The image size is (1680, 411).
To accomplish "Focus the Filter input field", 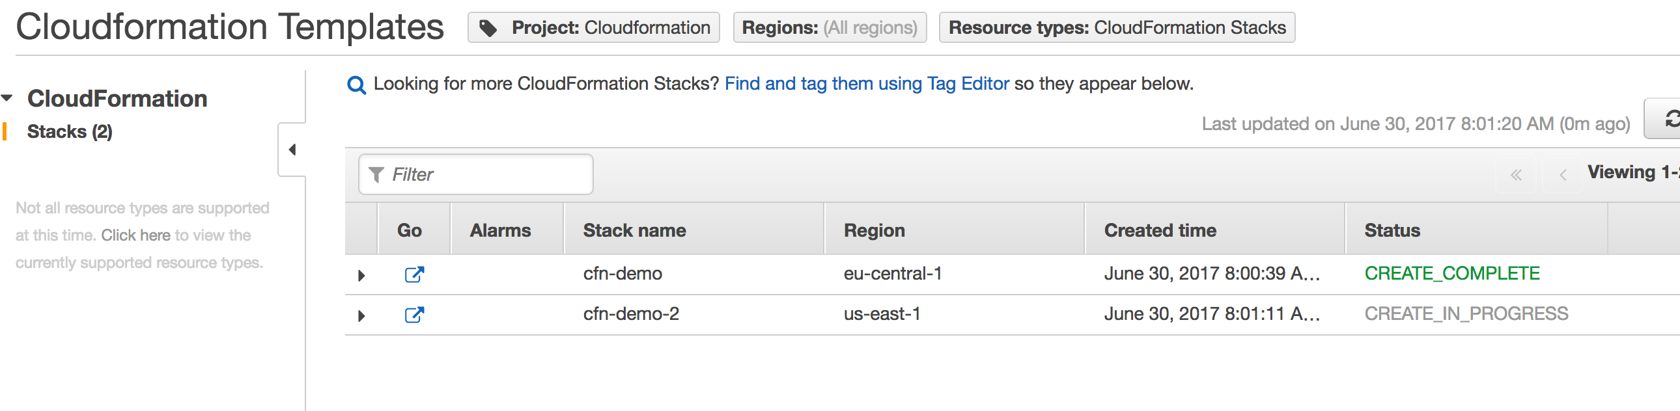I will 476,174.
